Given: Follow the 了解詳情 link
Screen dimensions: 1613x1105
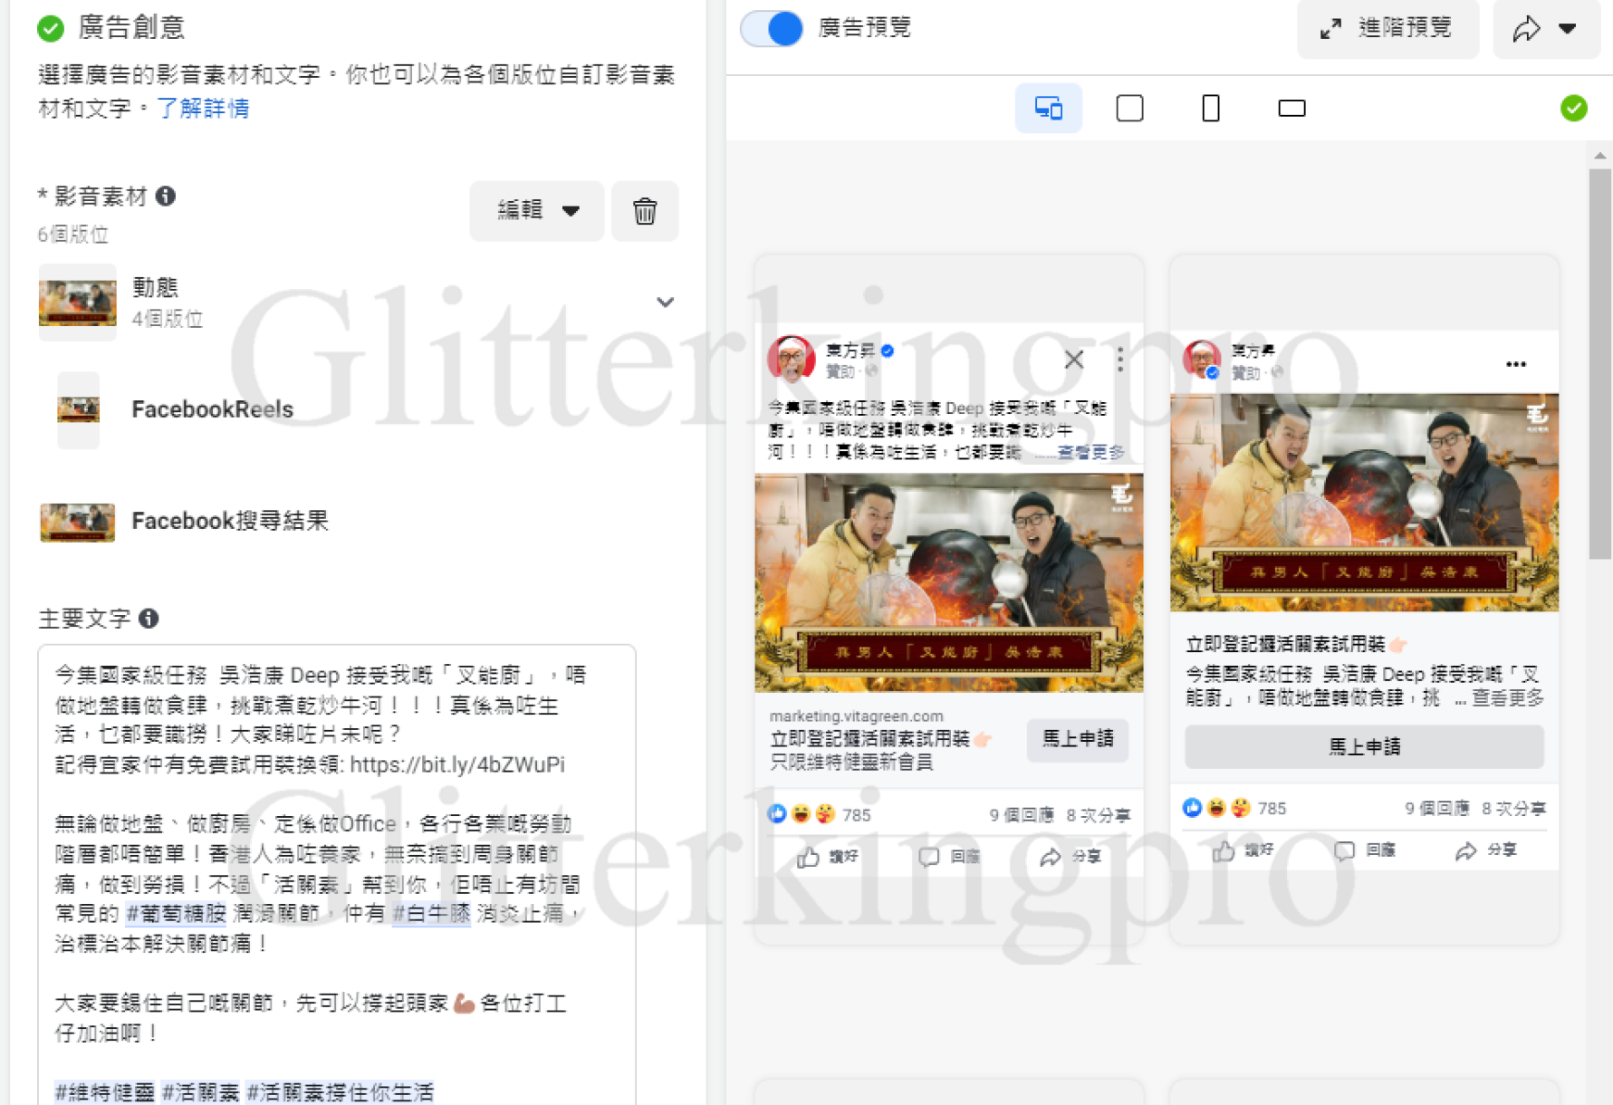Looking at the screenshot, I should tap(203, 109).
